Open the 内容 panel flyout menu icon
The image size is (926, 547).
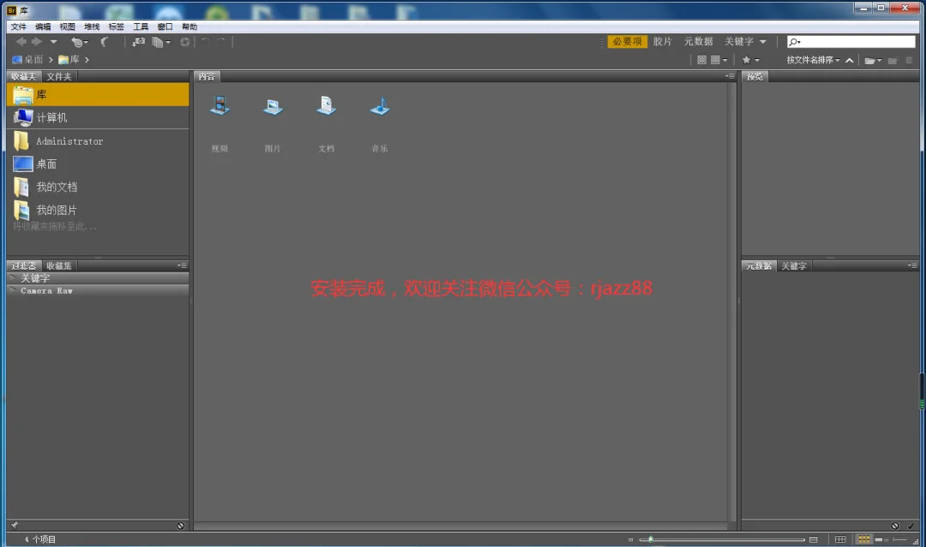[730, 76]
